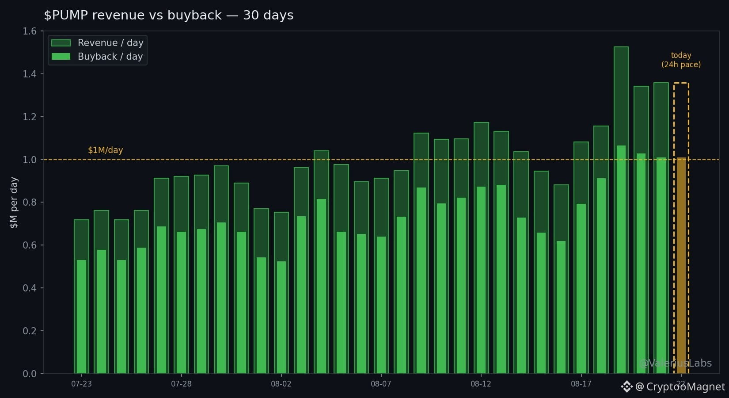Click the y-axis tick label "1.6"
This screenshot has width=729, height=398.
(x=30, y=31)
